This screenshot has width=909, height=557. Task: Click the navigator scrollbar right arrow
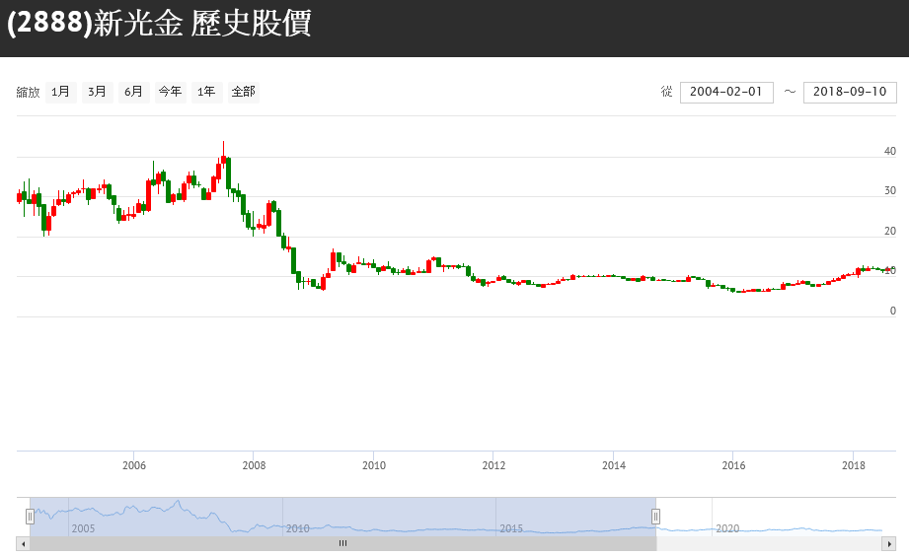(x=889, y=543)
